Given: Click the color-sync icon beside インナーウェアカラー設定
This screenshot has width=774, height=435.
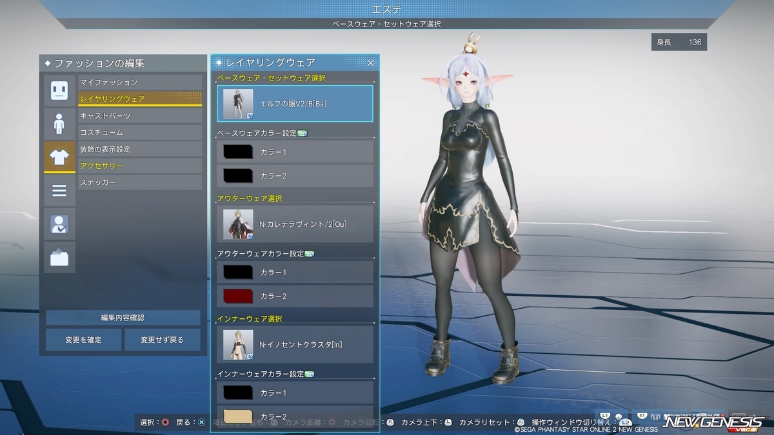Looking at the screenshot, I should tap(309, 374).
